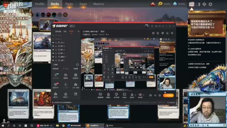This screenshot has height=128, width=227.
Task: Open Chrome from the taskbar
Action: point(63,125)
